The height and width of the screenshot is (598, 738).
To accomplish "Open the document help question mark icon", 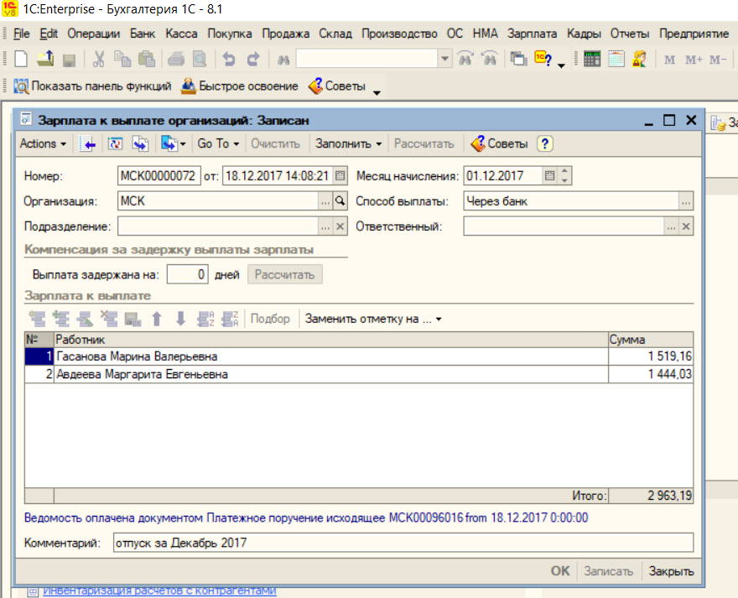I will [545, 143].
